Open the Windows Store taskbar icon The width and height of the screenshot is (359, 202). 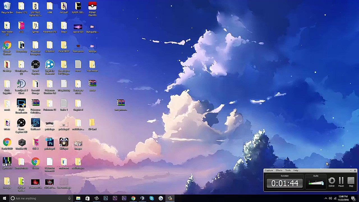pyautogui.click(x=87, y=198)
